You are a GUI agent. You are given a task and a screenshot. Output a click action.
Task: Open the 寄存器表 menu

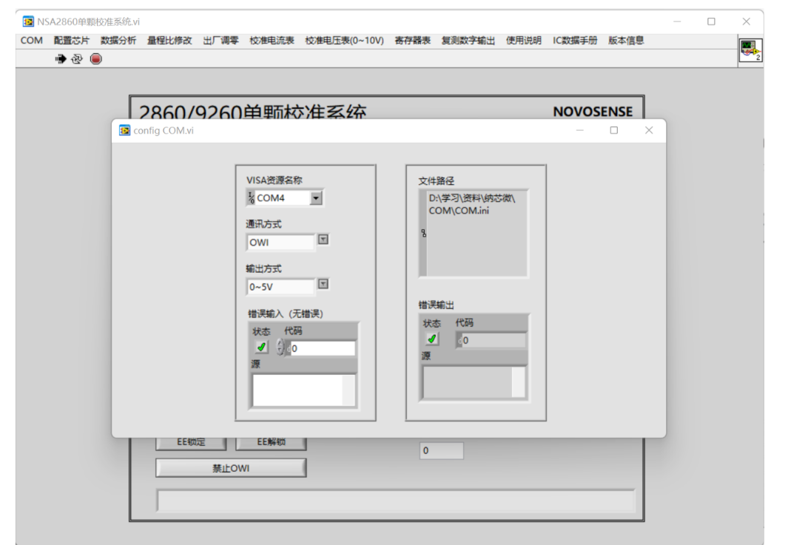click(412, 41)
